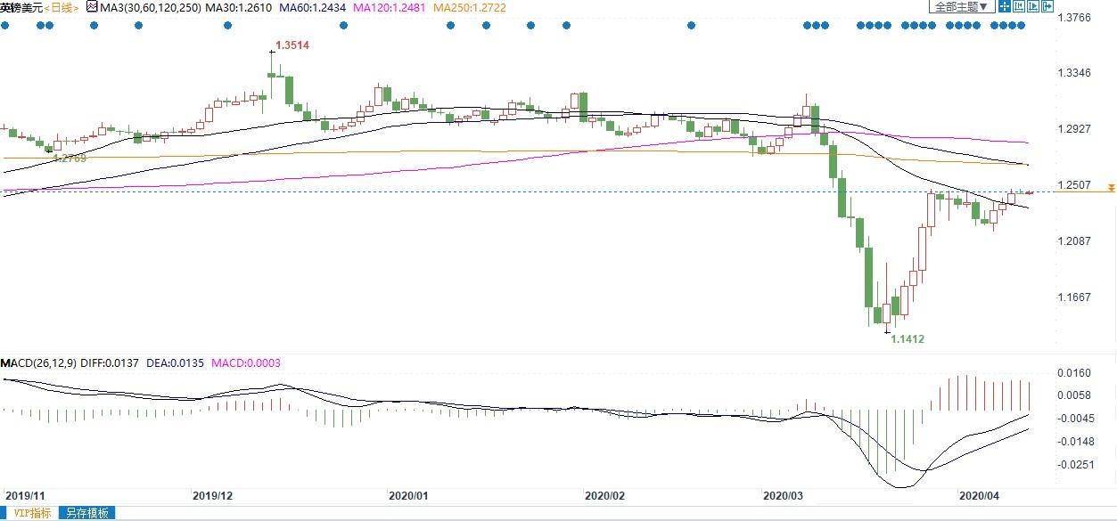Click the 英镑美元 symbol name
Image resolution: width=1117 pixels, height=521 pixels.
(20, 7)
